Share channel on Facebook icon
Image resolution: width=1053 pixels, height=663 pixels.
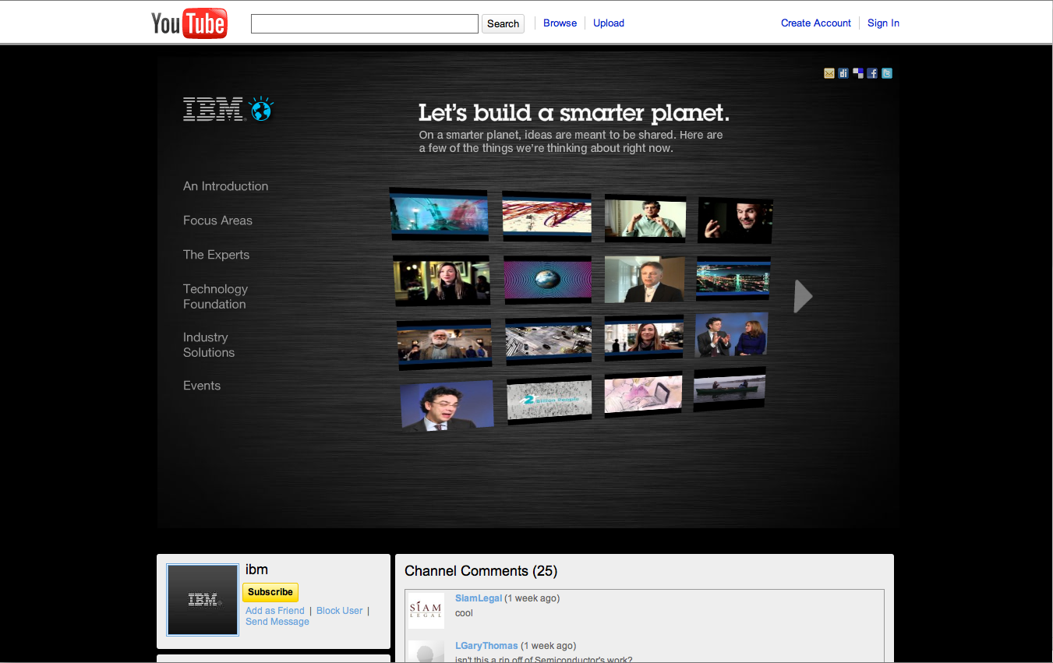(x=872, y=73)
